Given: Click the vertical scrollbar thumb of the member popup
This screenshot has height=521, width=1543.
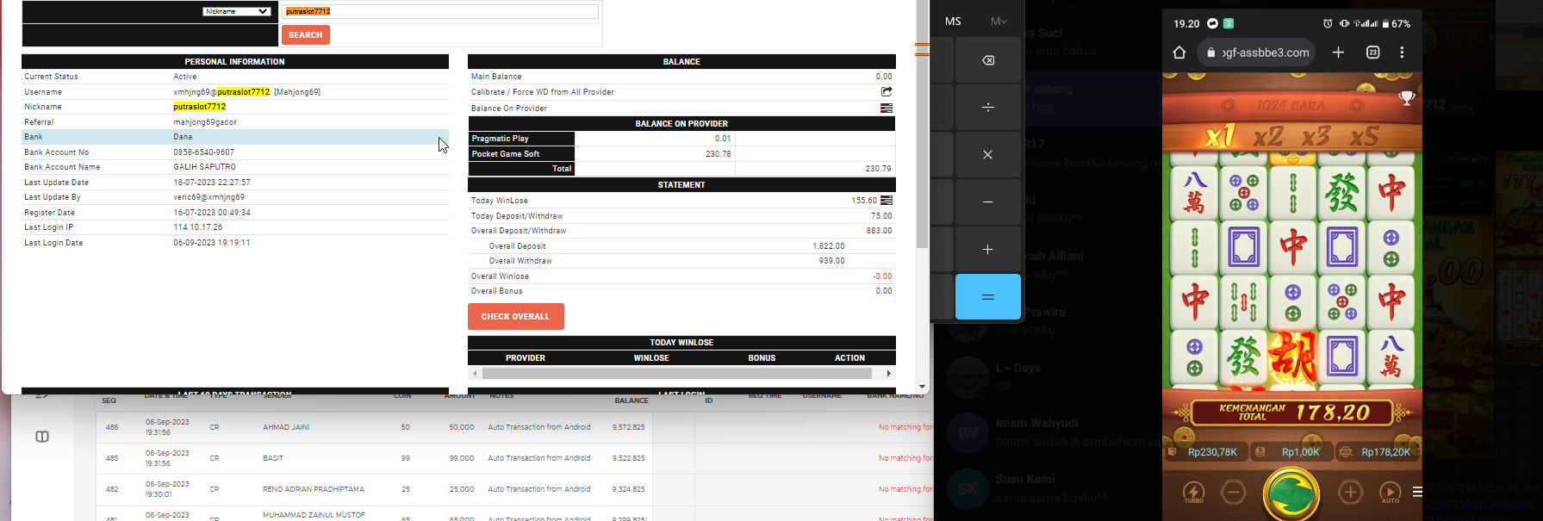Looking at the screenshot, I should (x=922, y=125).
